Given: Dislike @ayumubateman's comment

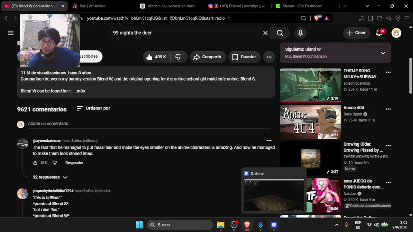Looking at the screenshot, I should point(55,163).
